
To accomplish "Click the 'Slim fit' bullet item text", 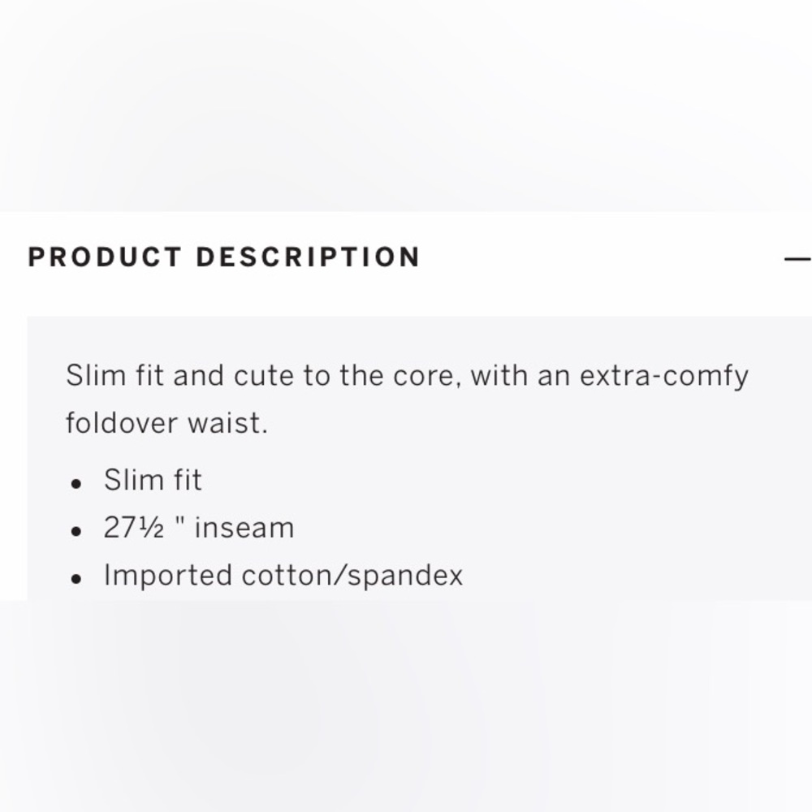I will tap(153, 480).
